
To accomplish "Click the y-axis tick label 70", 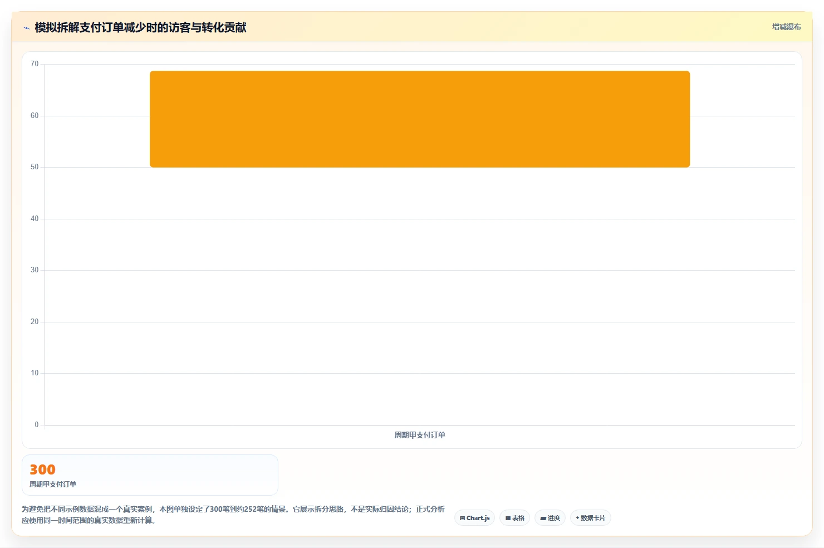I will pyautogui.click(x=35, y=64).
